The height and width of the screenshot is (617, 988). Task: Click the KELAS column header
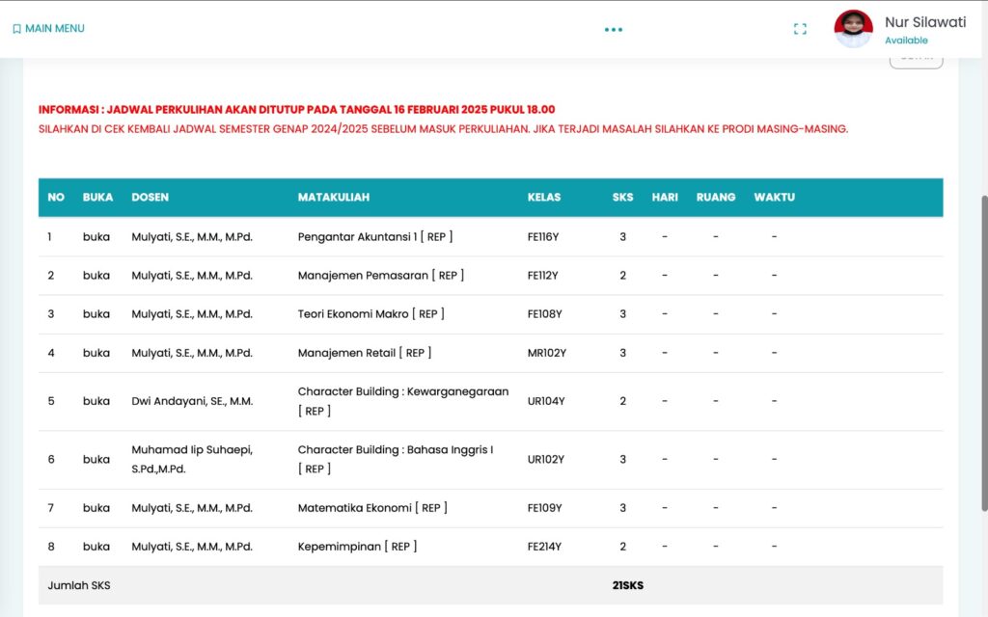(544, 197)
